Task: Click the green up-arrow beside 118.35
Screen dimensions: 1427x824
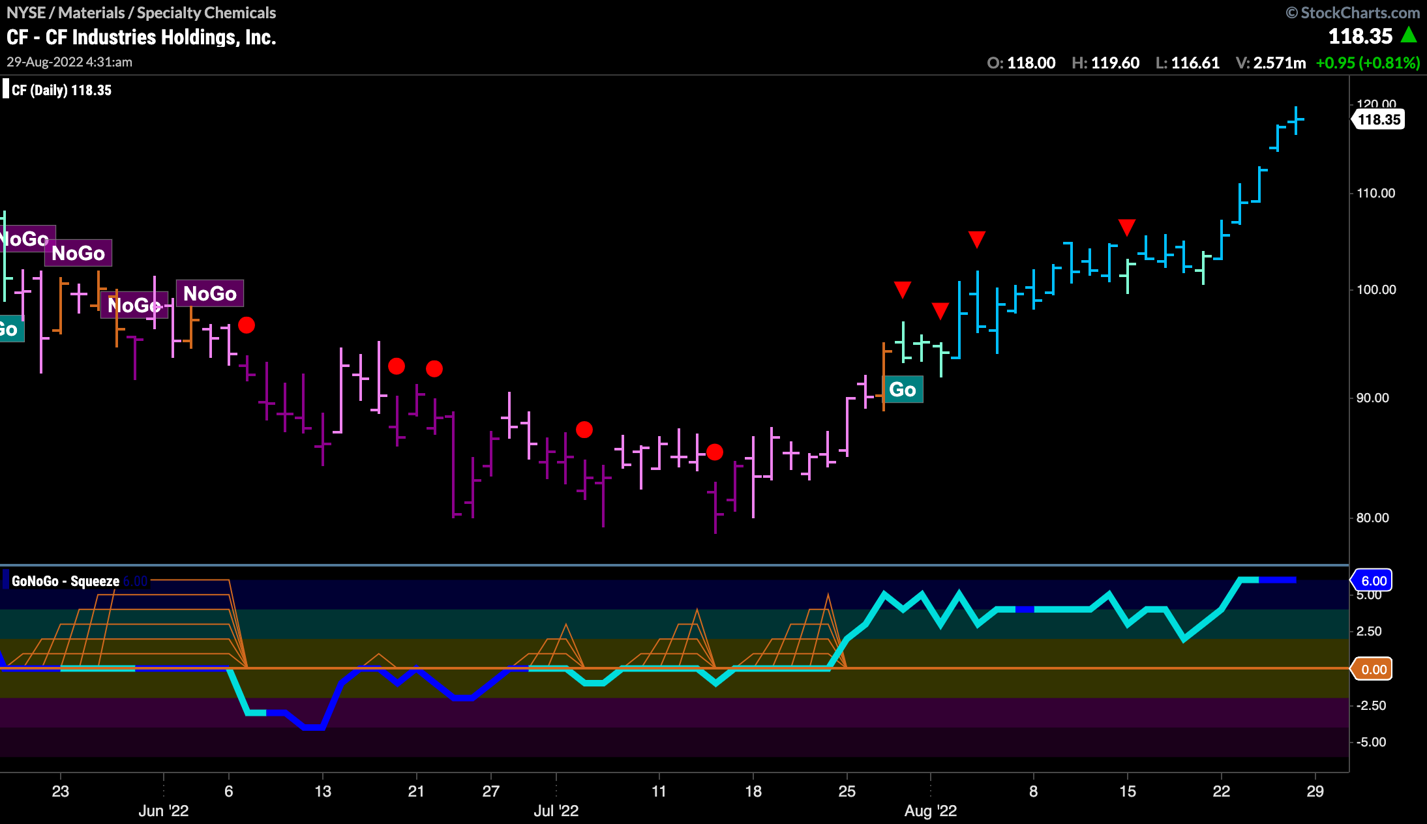Action: (1409, 35)
